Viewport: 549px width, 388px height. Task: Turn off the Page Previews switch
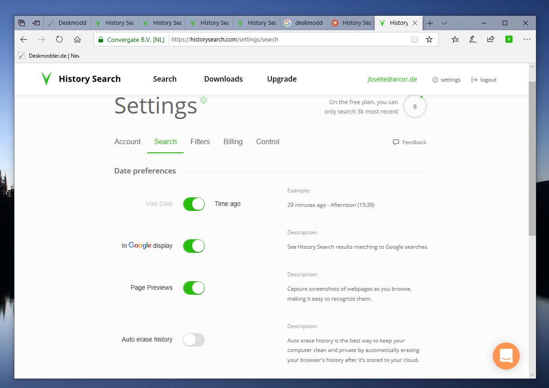click(194, 288)
